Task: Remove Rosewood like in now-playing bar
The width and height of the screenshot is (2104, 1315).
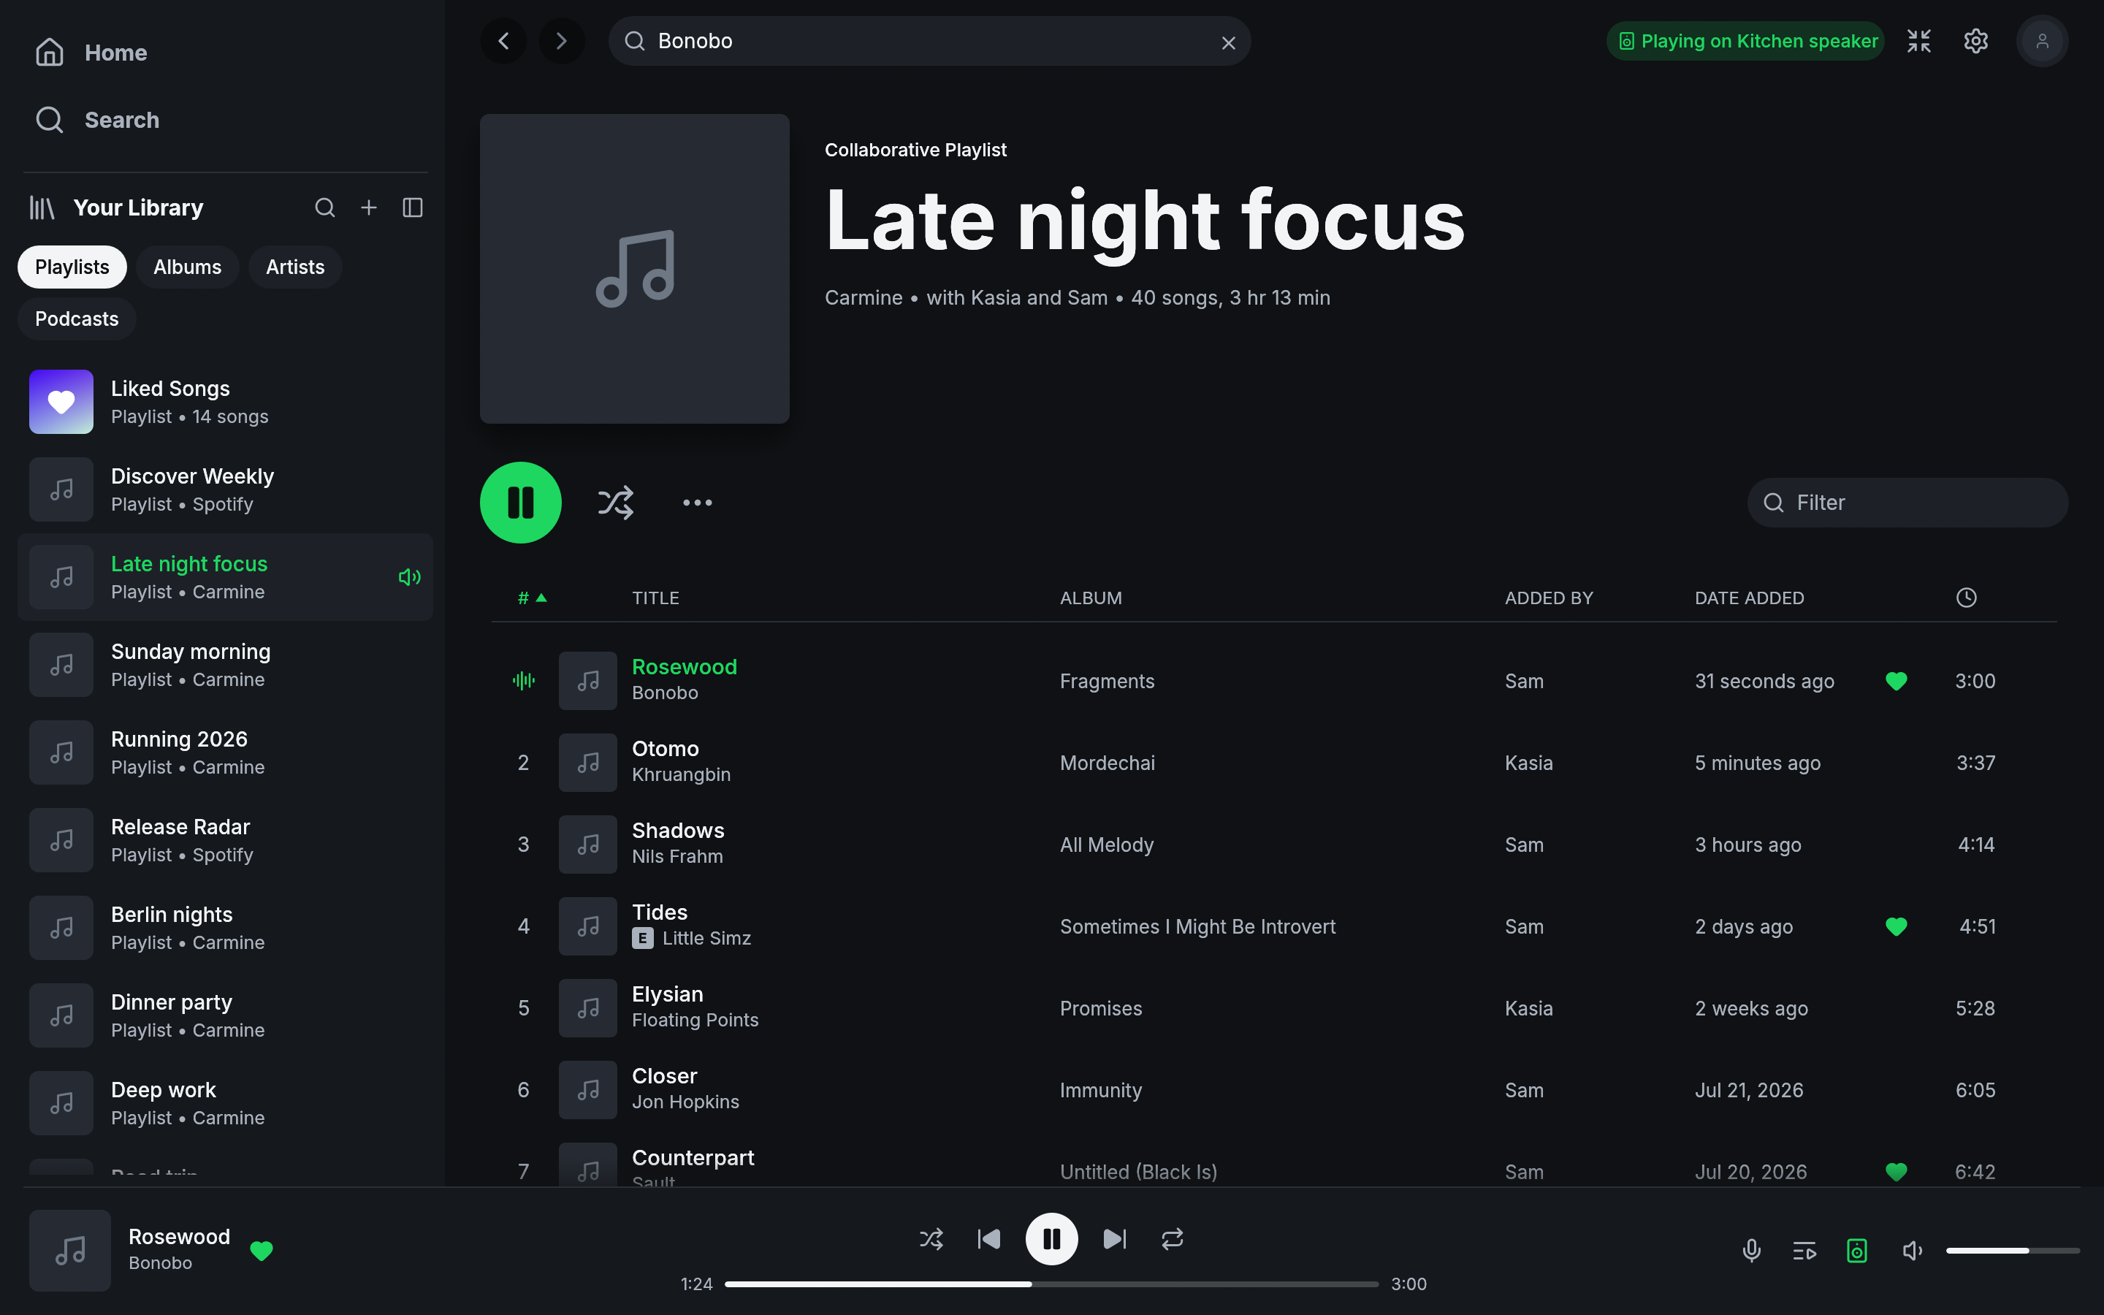Action: click(262, 1251)
